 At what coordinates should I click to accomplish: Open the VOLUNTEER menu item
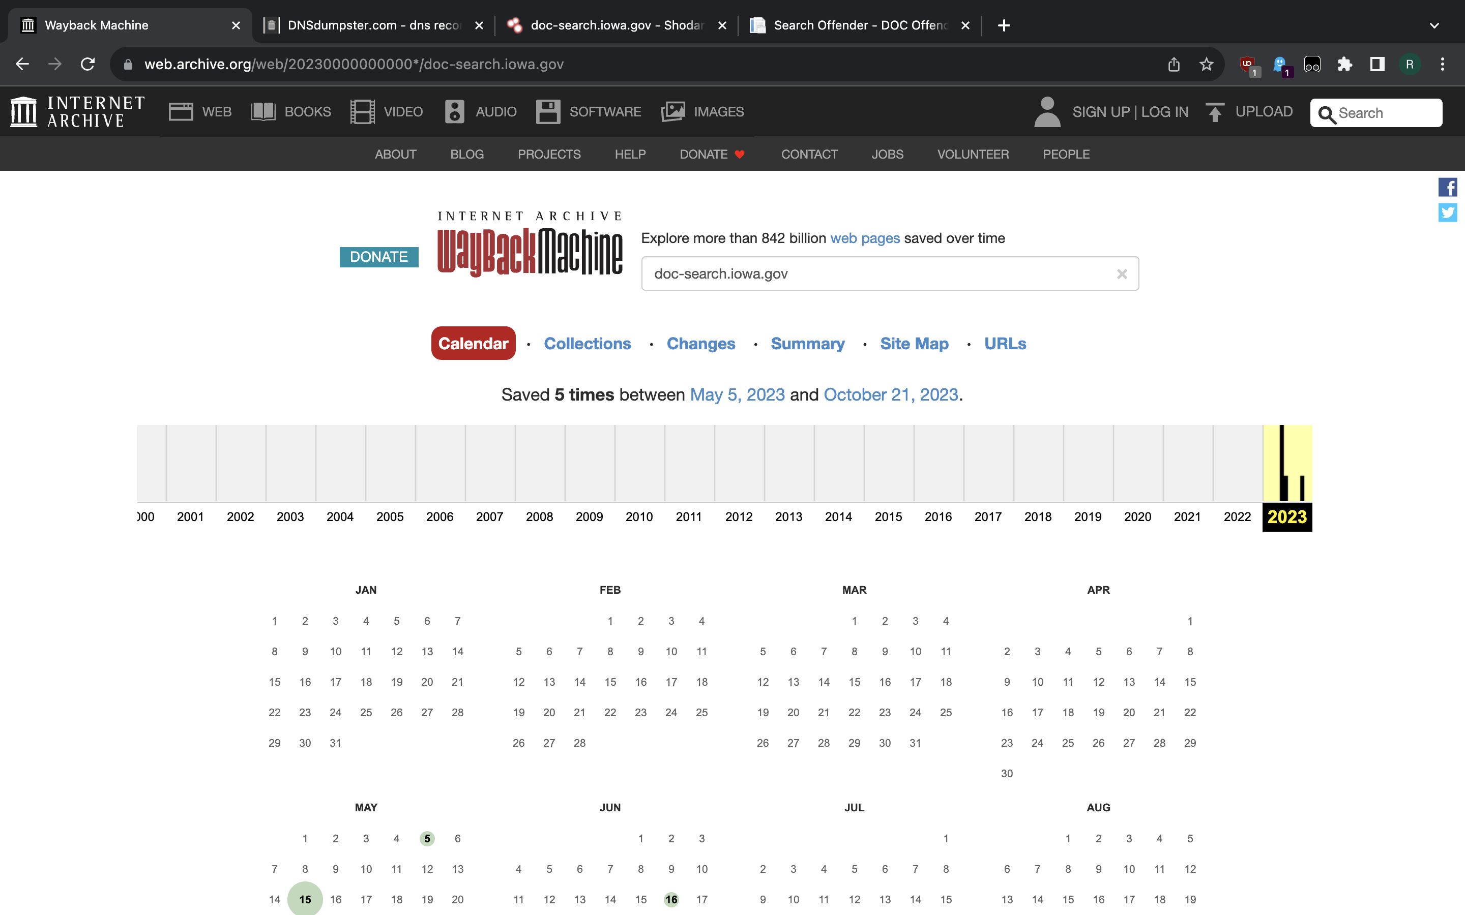[973, 155]
